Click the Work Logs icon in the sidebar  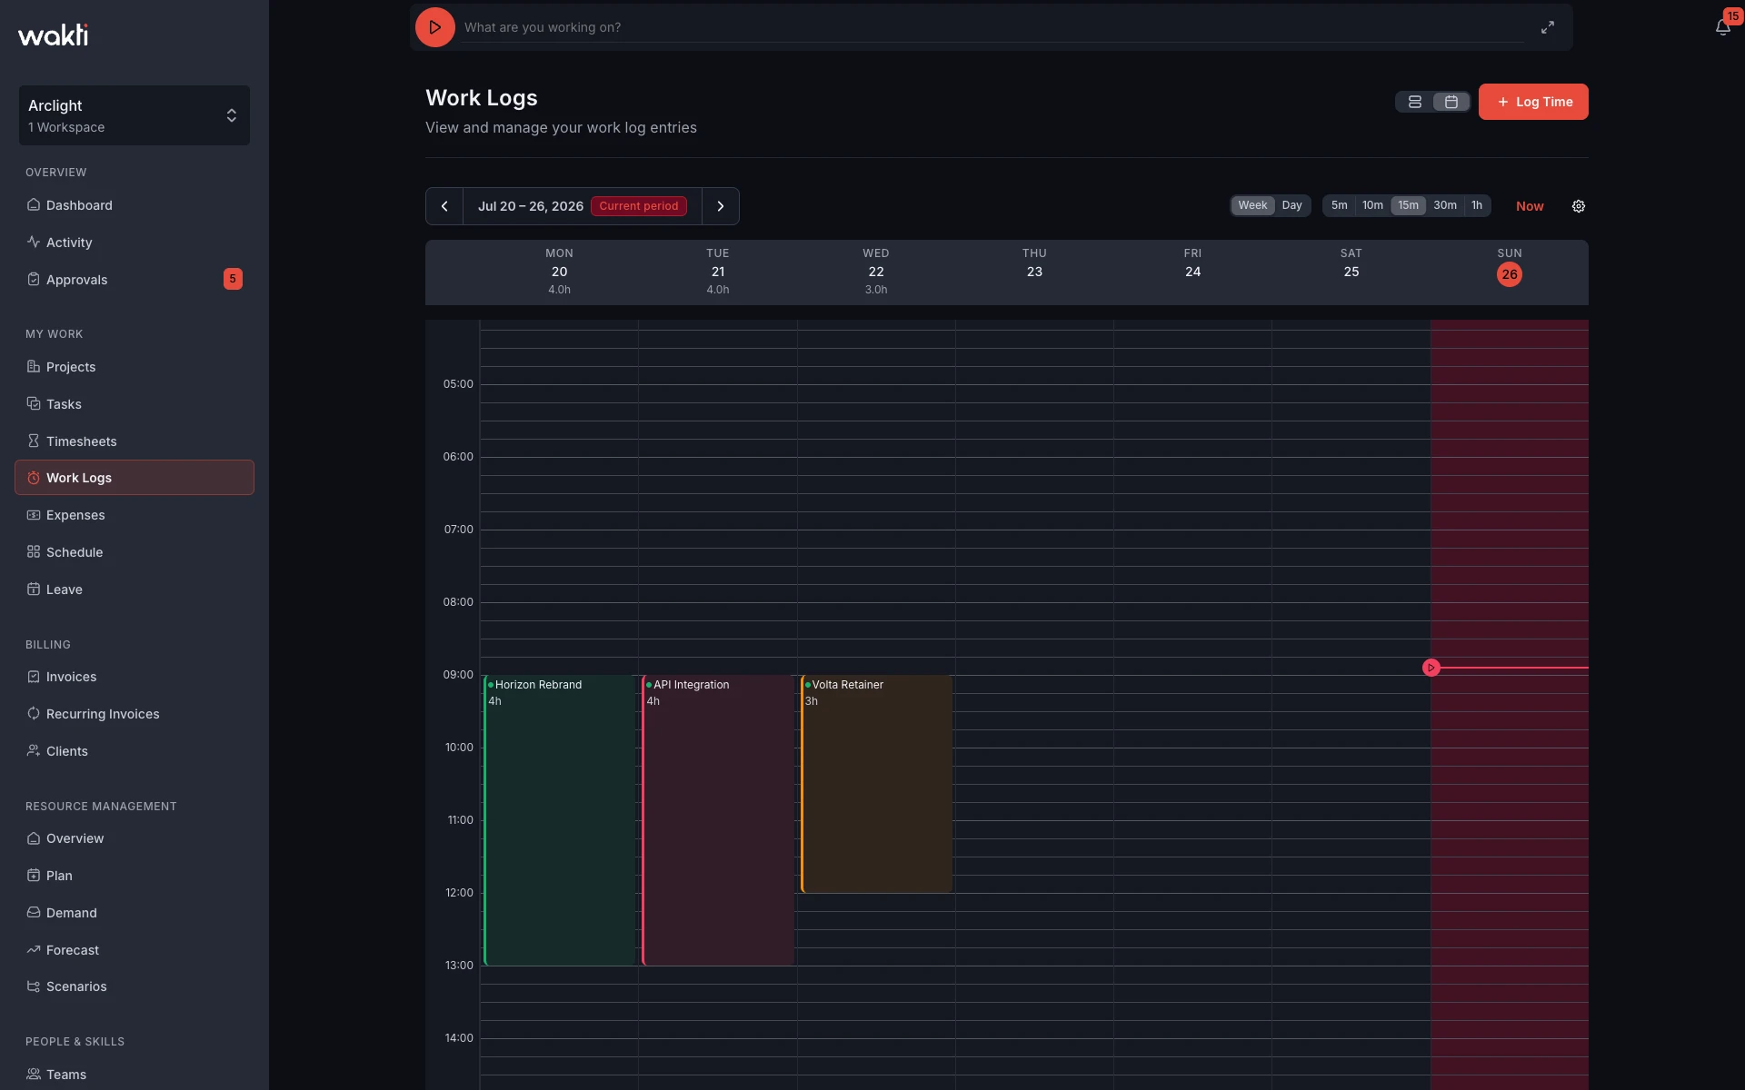pos(34,478)
